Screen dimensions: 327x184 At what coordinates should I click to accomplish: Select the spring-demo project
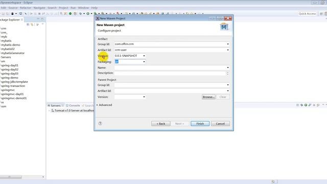(10, 78)
